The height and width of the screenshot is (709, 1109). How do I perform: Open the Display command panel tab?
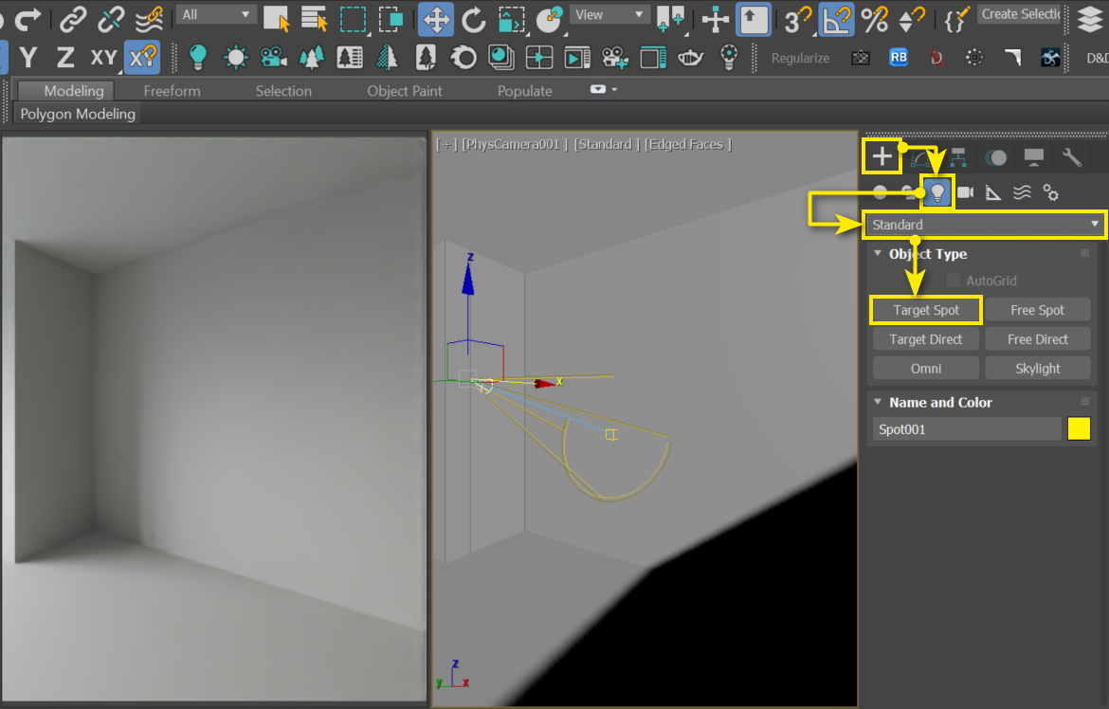click(x=1033, y=157)
